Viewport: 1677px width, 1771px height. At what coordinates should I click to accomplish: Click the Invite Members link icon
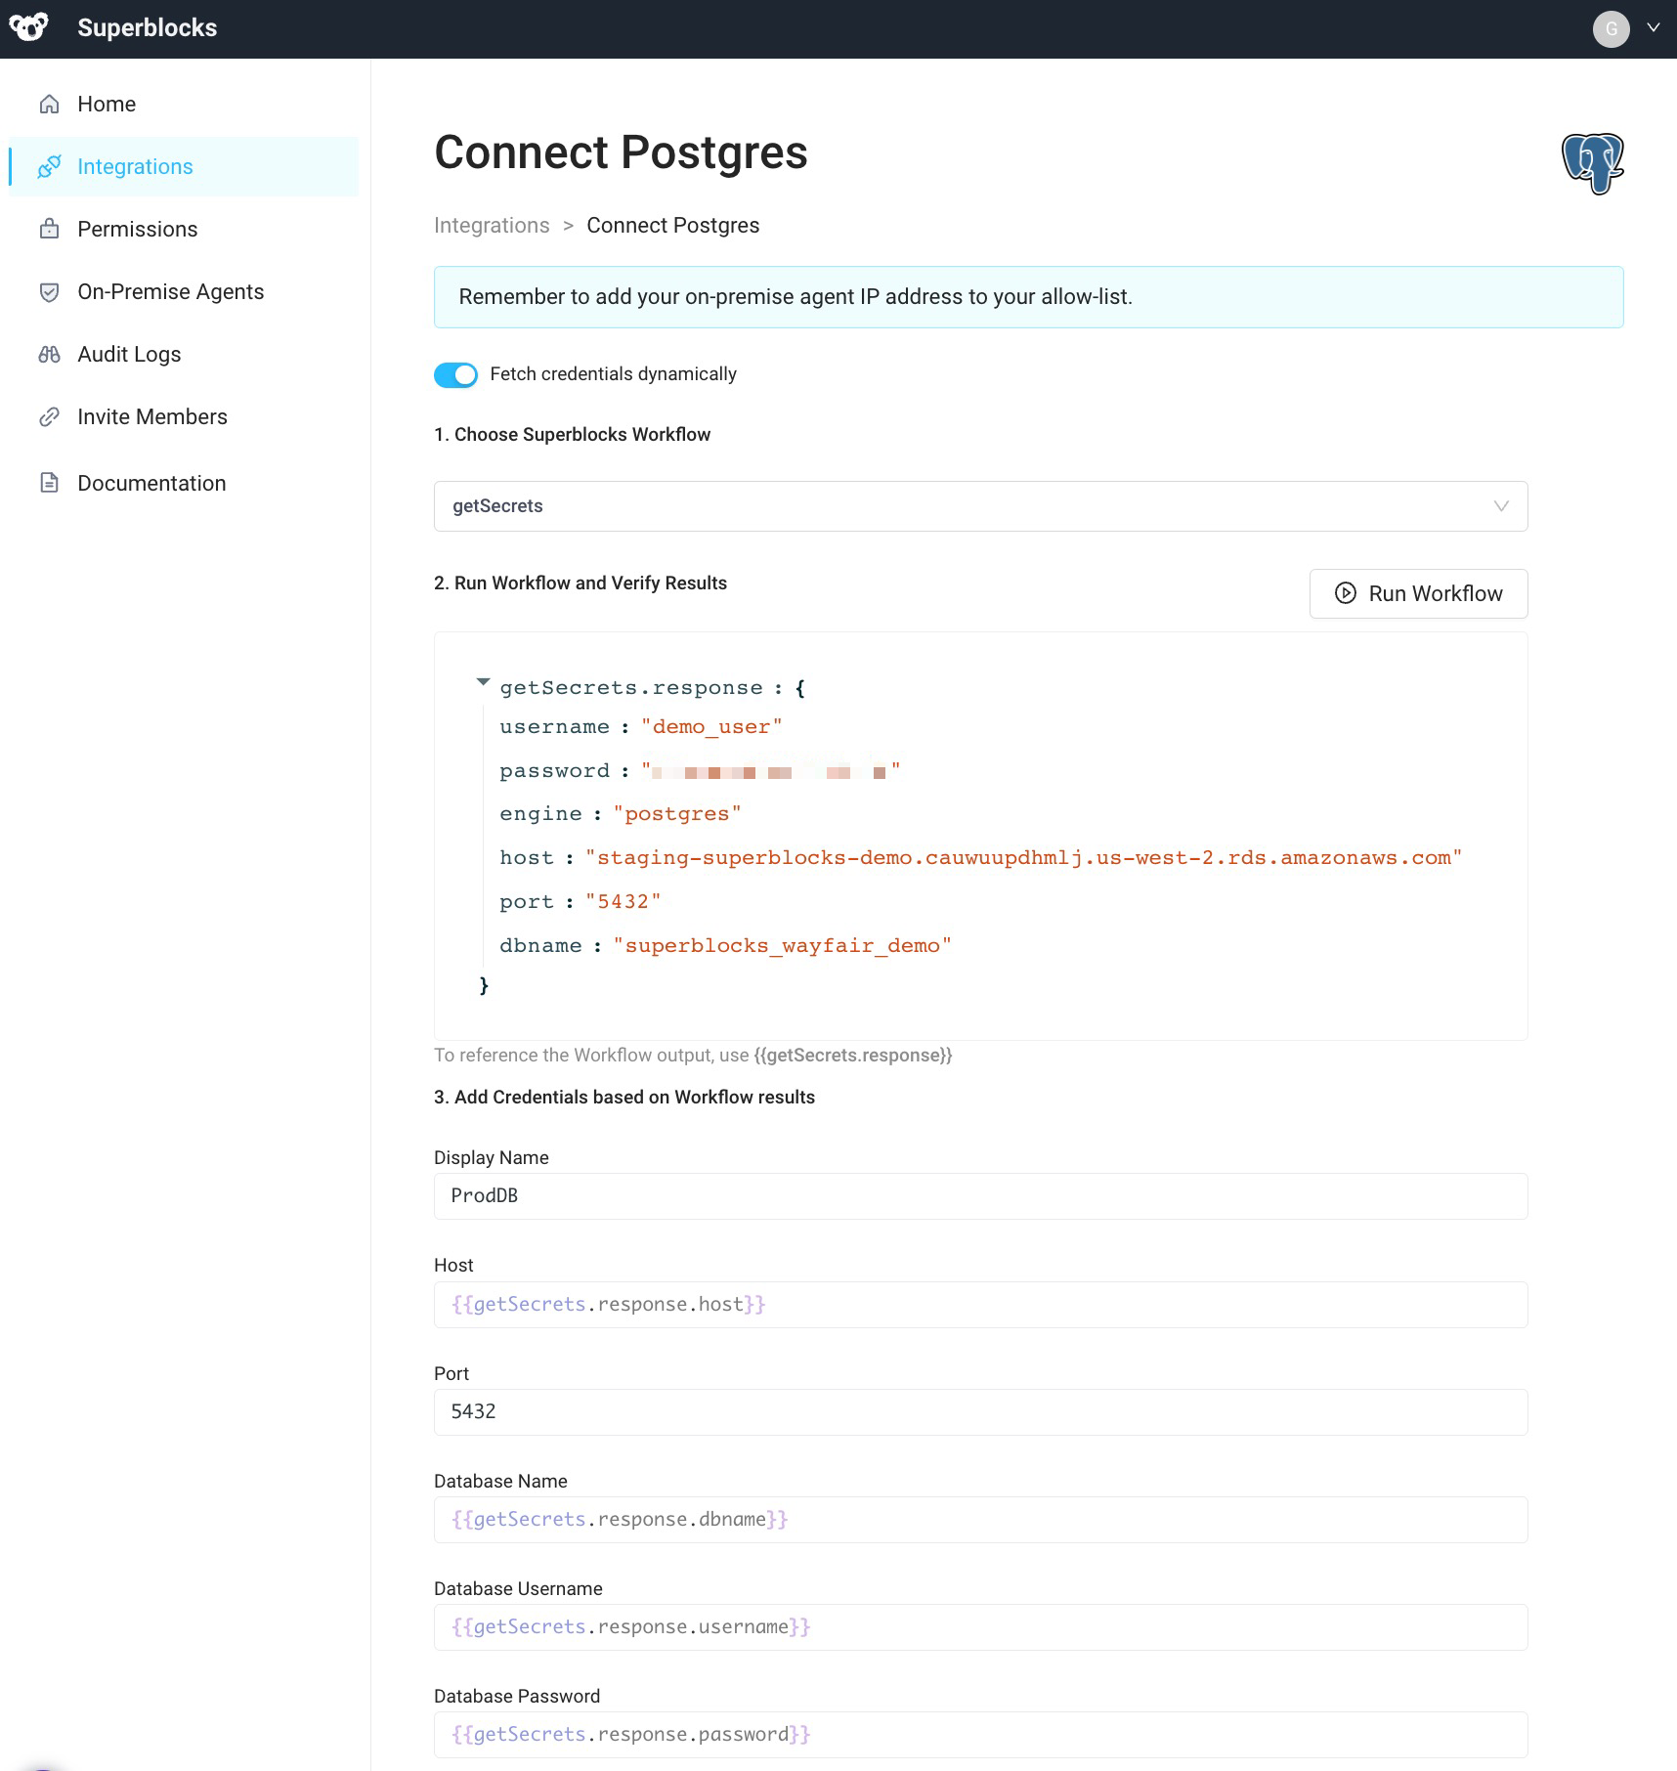50,416
